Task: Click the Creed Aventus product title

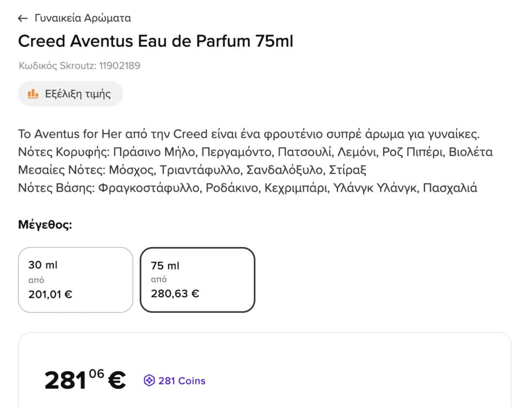Action: (155, 41)
